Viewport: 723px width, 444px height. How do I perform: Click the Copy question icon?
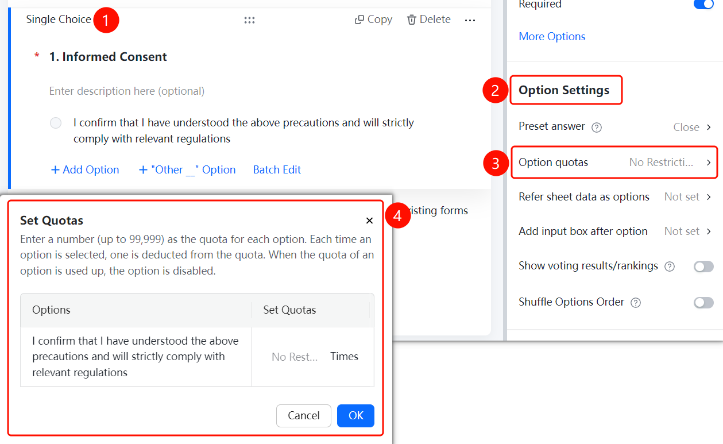coord(359,20)
